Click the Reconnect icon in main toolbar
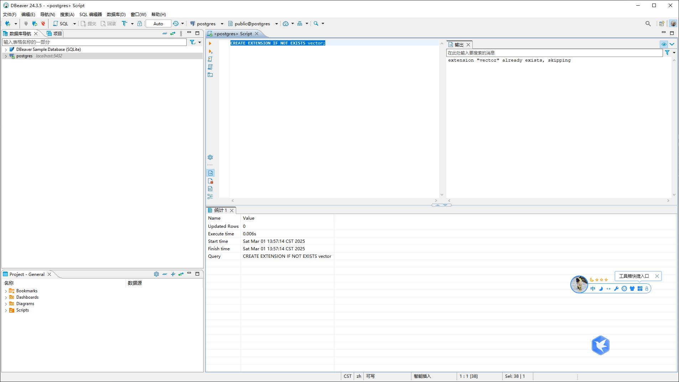This screenshot has width=679, height=382. pos(35,23)
